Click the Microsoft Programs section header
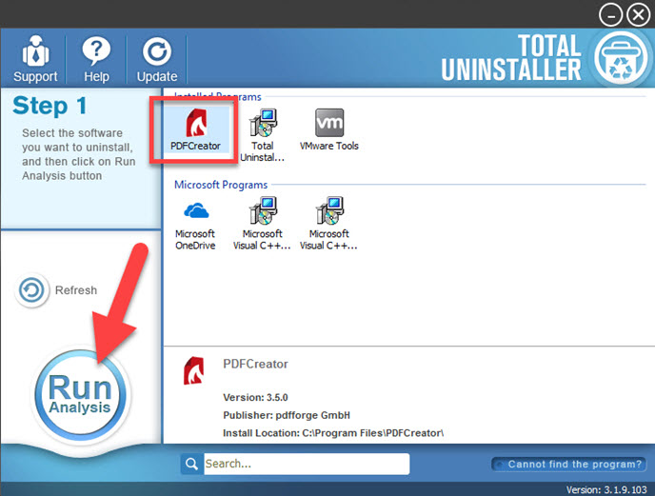The image size is (655, 496). point(221,185)
